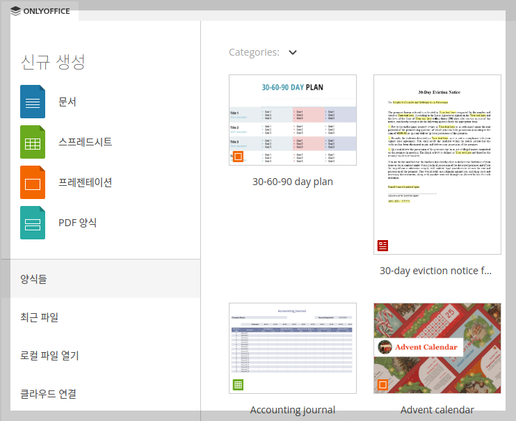
Task: Click the presentation badge on 30-60-90 plan
Action: [238, 157]
